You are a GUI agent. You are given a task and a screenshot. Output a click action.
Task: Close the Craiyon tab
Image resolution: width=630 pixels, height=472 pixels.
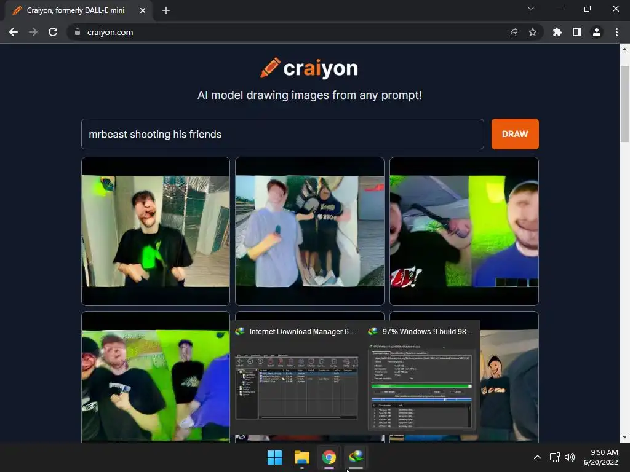pos(143,10)
